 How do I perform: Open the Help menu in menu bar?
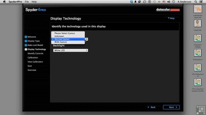pyautogui.click(x=34, y=2)
